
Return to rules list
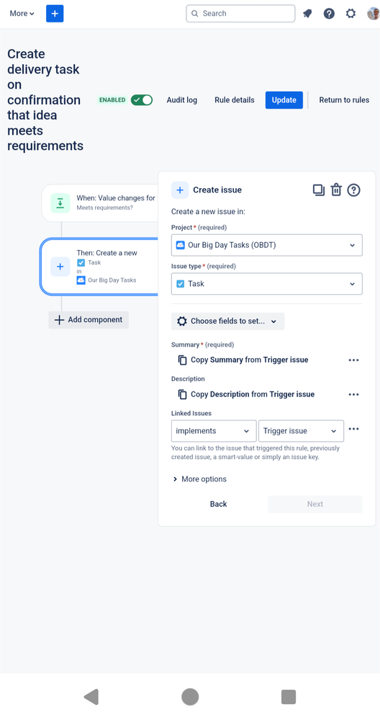click(344, 99)
